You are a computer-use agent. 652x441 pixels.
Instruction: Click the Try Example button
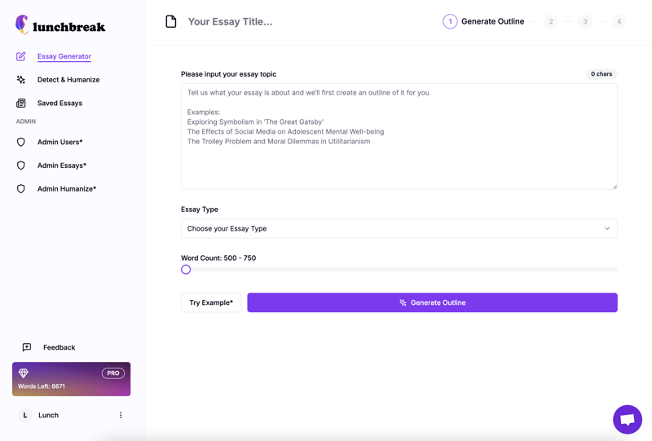[x=211, y=302]
